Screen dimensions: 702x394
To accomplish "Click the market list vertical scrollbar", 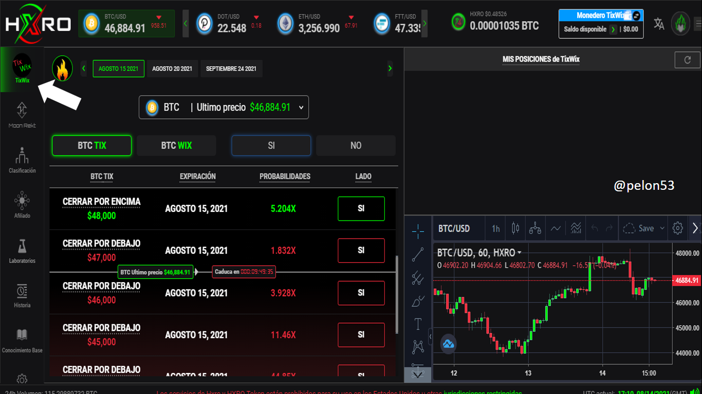I will [x=397, y=295].
